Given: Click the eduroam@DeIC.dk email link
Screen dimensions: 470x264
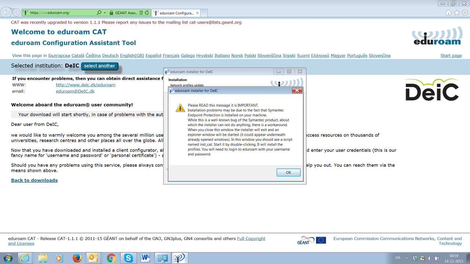Looking at the screenshot, I should [75, 91].
